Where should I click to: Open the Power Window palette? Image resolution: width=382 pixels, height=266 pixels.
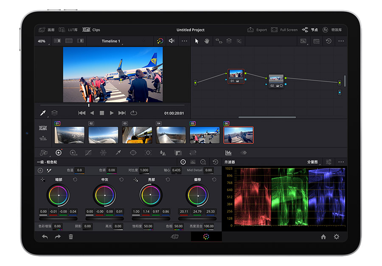[x=133, y=153]
